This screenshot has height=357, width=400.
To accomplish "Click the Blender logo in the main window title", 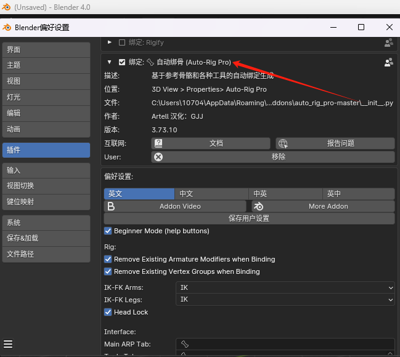I will pos(6,7).
